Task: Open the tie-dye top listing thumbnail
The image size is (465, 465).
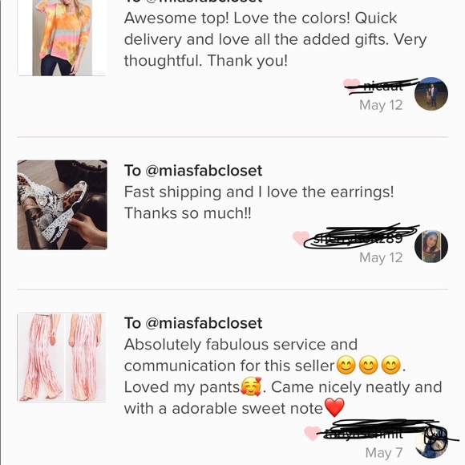Action: pyautogui.click(x=62, y=38)
